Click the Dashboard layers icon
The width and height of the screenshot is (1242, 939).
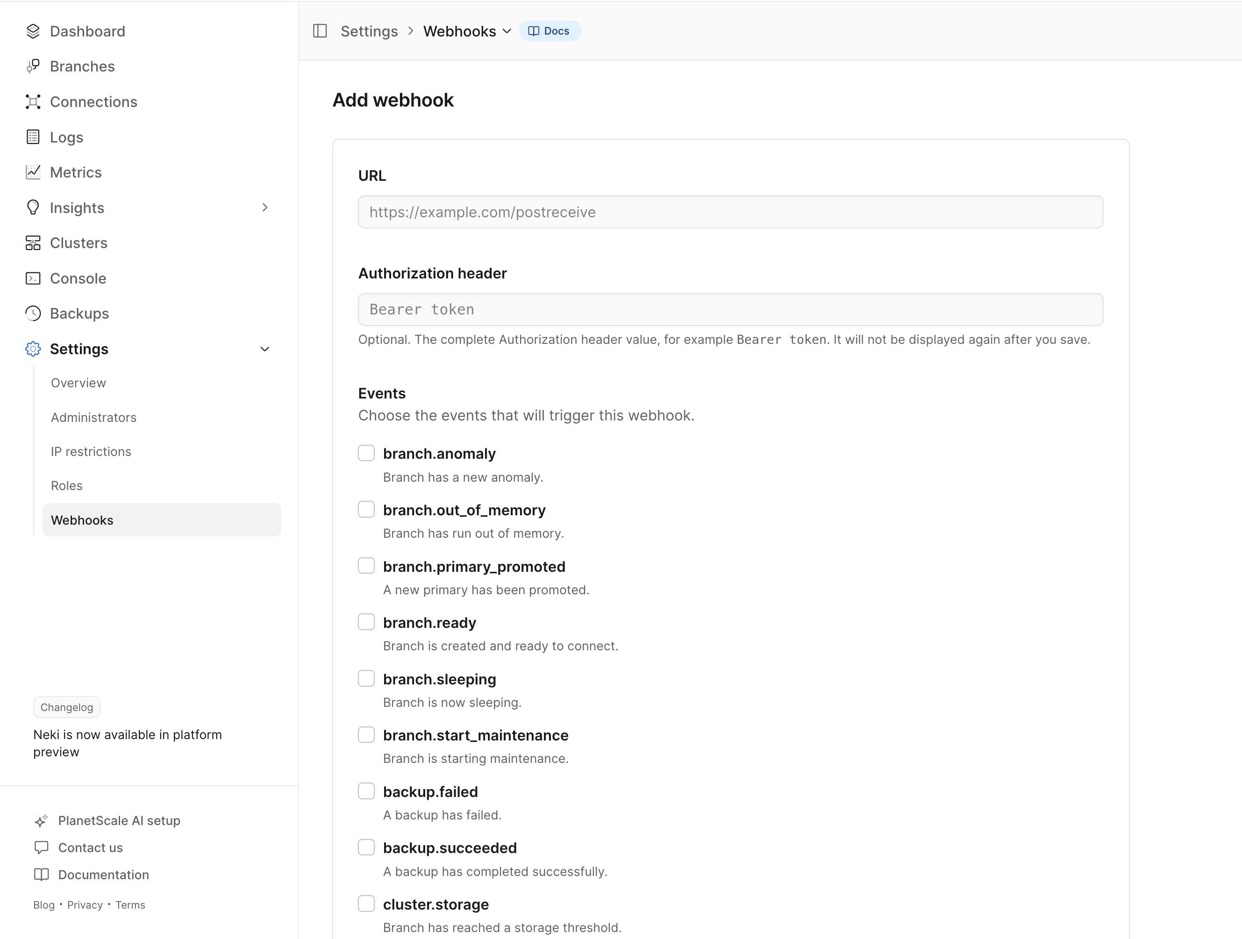coord(33,31)
